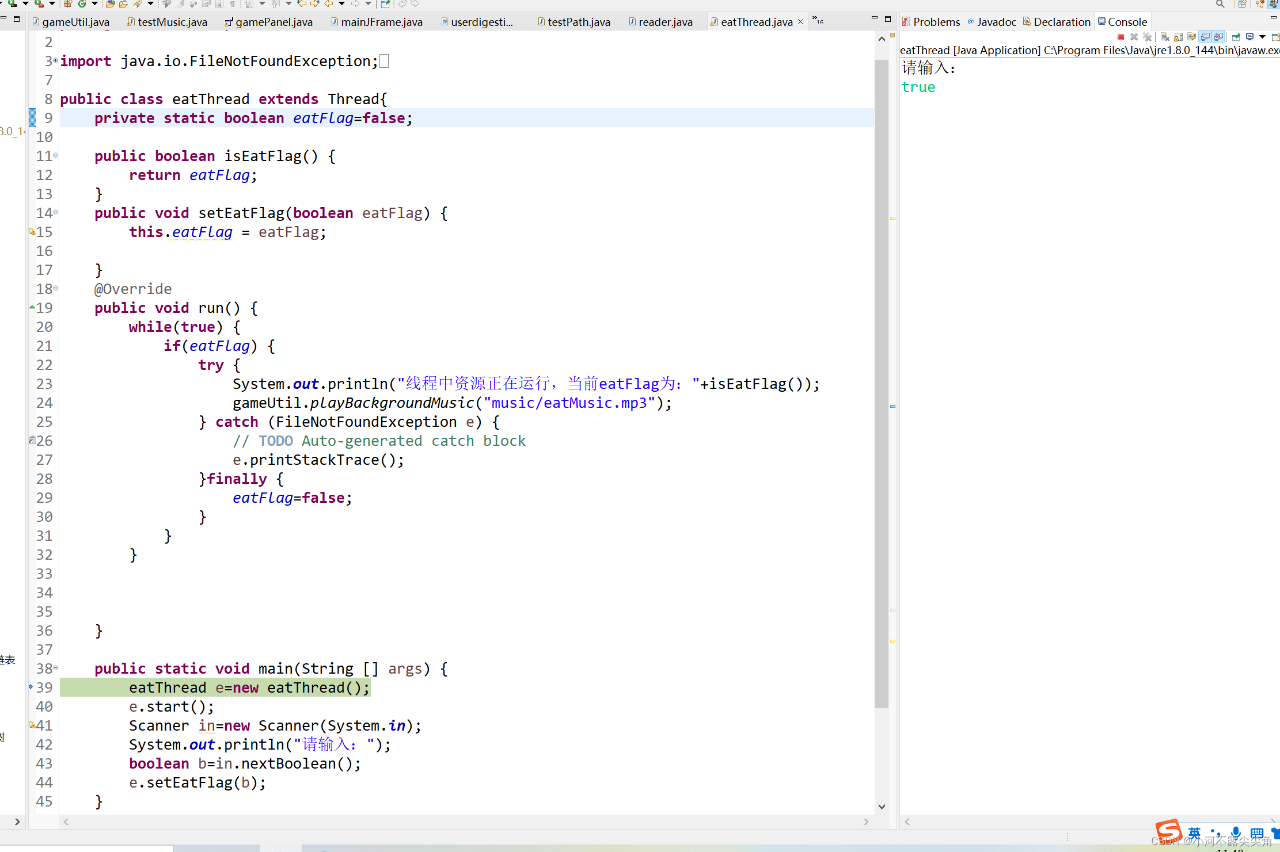This screenshot has width=1280, height=852.
Task: Click the Clear Console icon
Action: [1164, 37]
